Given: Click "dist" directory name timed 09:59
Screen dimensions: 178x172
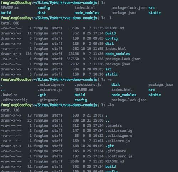Looking at the screenshot, I should pos(110,43).
